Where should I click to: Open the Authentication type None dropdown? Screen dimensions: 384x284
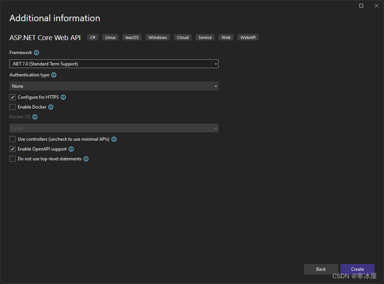point(114,86)
